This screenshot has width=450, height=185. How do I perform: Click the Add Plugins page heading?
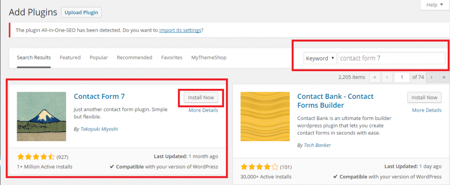33,12
